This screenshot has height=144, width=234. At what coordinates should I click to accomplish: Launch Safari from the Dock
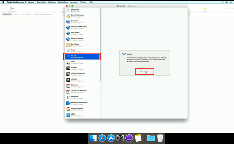tap(102, 138)
